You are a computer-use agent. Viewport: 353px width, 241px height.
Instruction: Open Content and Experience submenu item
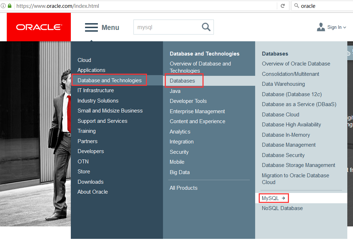(x=197, y=121)
